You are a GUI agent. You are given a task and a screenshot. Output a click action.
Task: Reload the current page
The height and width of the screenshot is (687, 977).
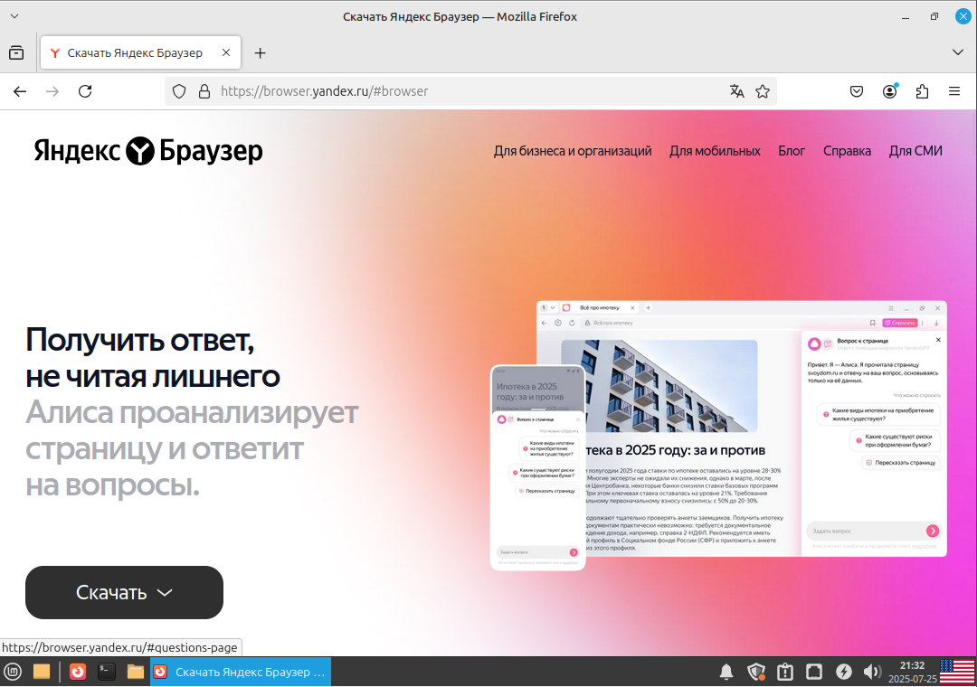tap(84, 90)
